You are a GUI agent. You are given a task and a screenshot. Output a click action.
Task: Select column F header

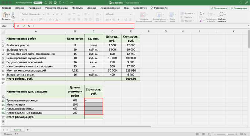(x=149, y=31)
